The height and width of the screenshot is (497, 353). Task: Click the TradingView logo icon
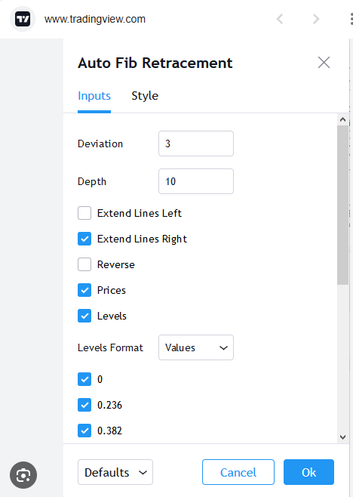click(23, 19)
